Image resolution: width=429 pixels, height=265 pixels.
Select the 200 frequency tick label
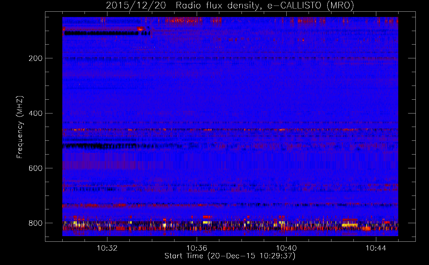coord(36,58)
